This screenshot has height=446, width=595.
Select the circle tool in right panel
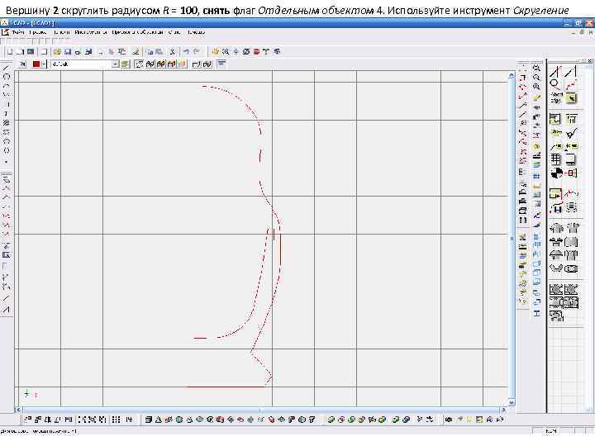555,83
